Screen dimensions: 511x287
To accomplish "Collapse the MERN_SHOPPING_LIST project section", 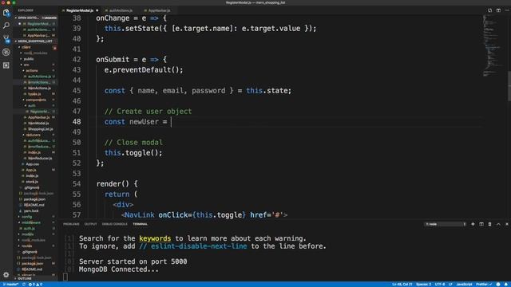I will (35, 41).
